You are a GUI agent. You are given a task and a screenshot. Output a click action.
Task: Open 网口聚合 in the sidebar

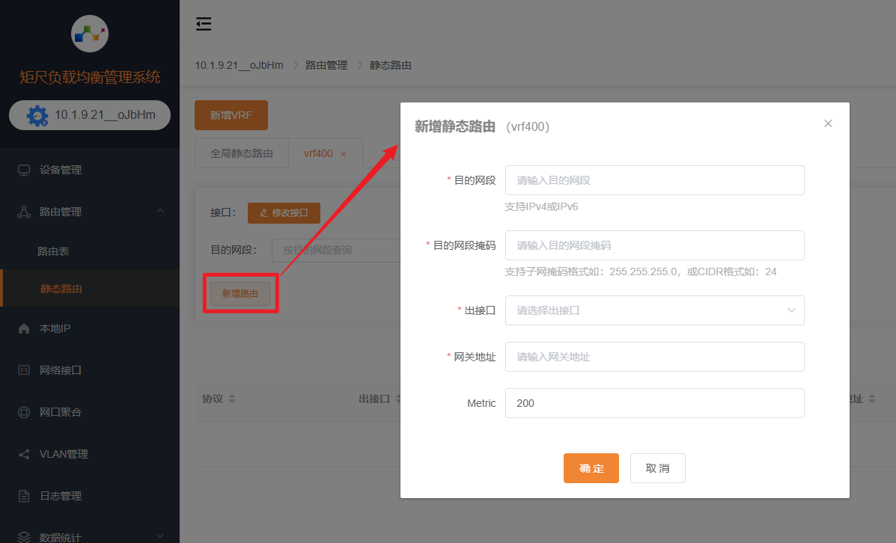[x=61, y=412]
